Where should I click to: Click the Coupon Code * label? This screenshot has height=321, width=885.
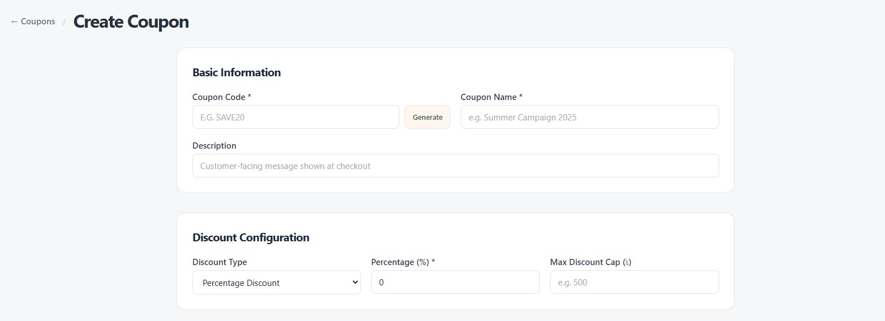coord(222,97)
